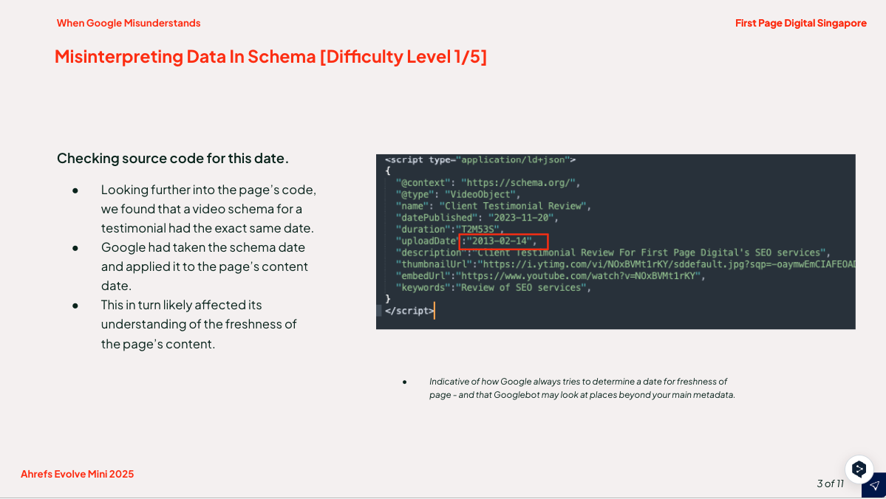Click the datePublished '2023-11-20' line
The image size is (886, 499).
coord(477,218)
